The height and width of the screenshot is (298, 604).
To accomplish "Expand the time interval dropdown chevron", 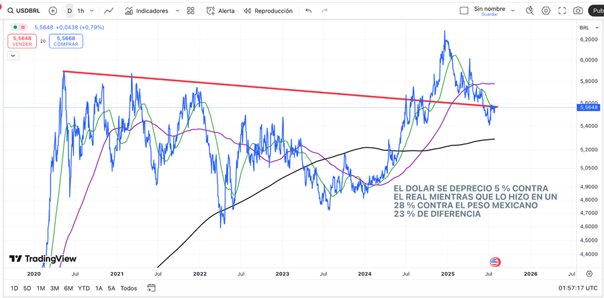I will point(92,11).
